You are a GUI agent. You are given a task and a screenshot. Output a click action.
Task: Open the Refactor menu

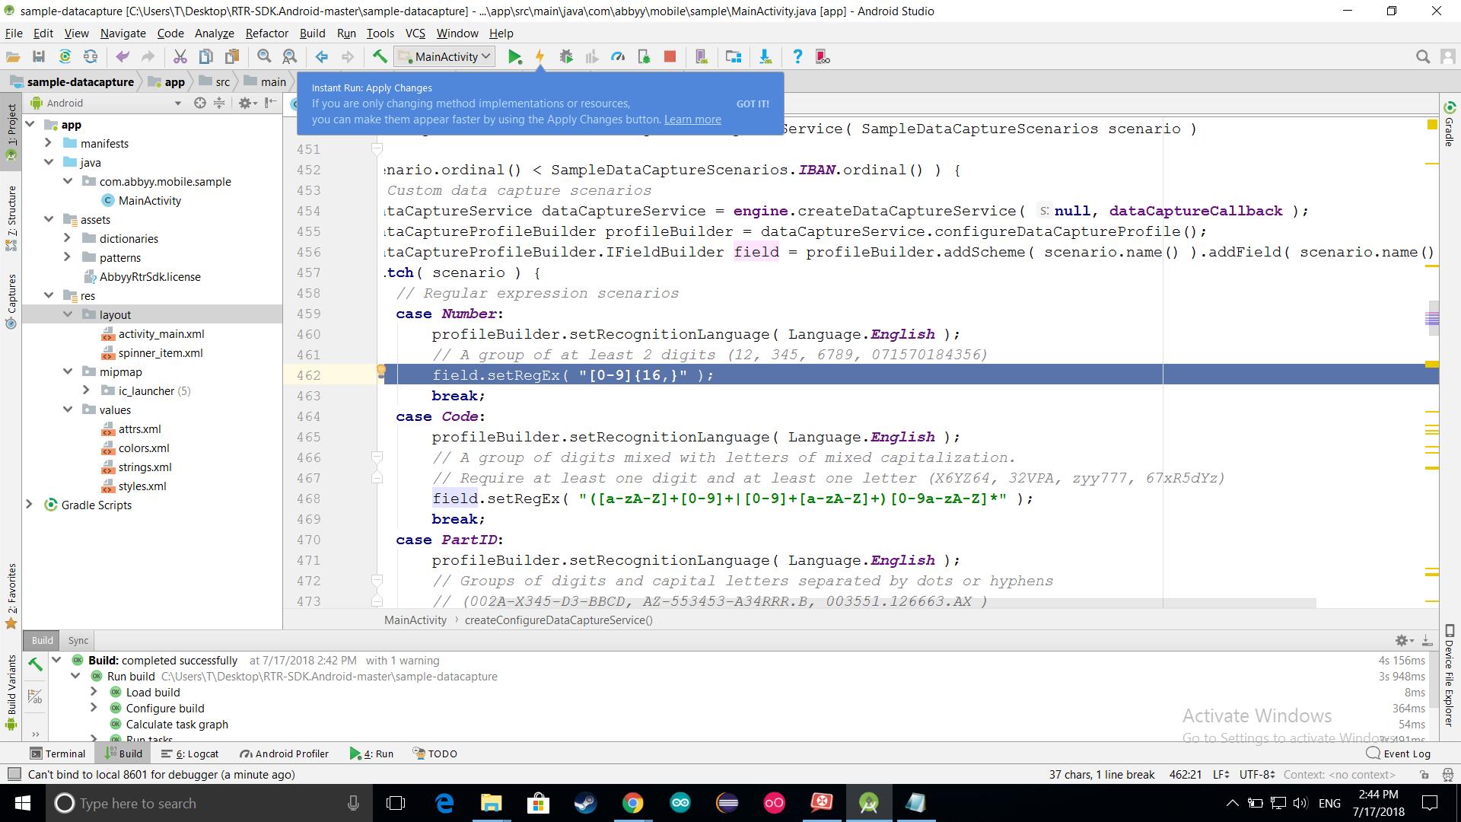(x=266, y=33)
